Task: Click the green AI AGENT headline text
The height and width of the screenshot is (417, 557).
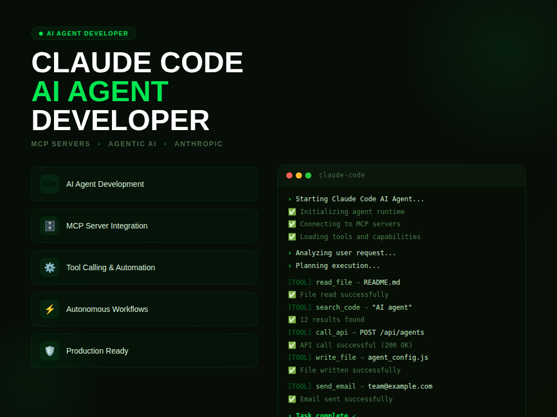Action: [x=100, y=92]
